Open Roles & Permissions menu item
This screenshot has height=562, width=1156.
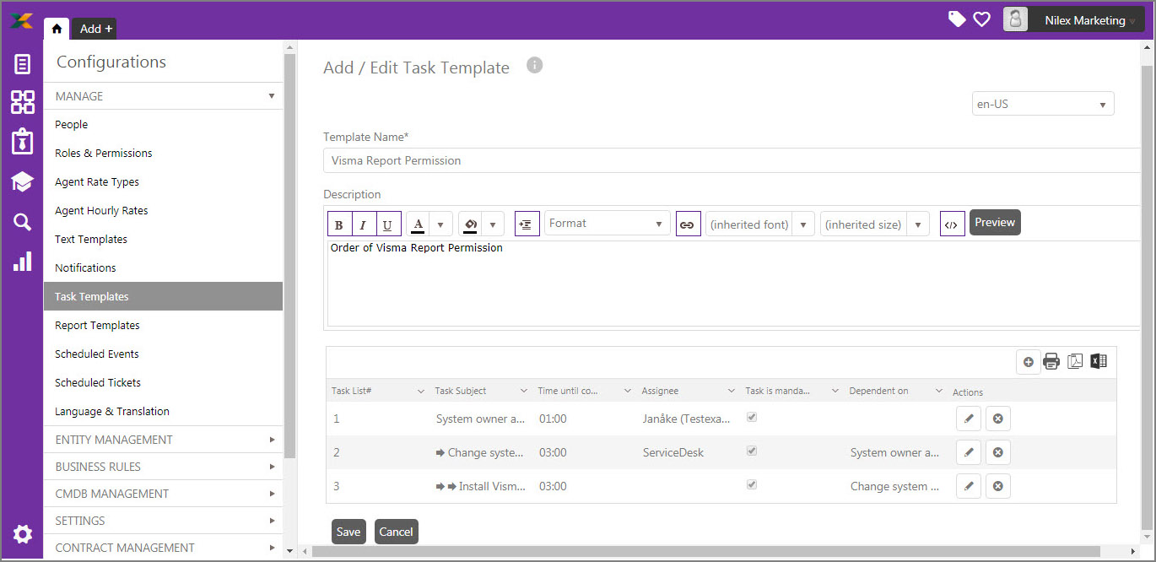click(x=163, y=154)
